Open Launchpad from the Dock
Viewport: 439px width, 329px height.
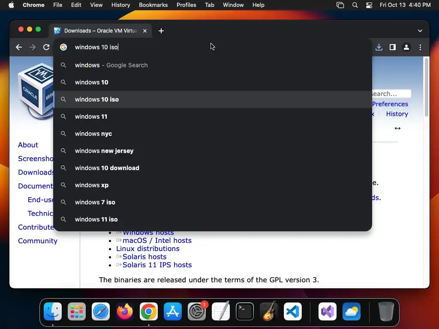(x=77, y=311)
